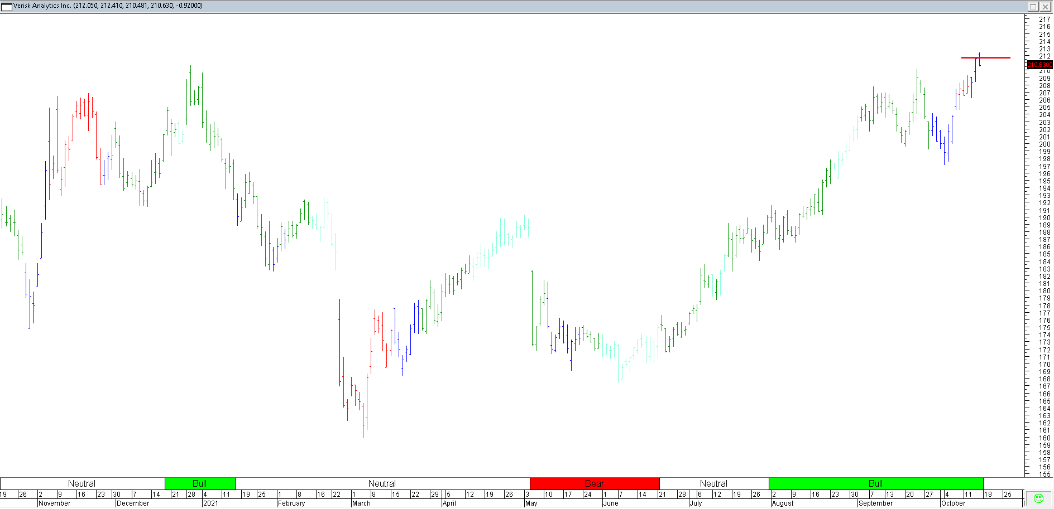Click the 217 value on price axis
Image resolution: width=1054 pixels, height=509 pixels.
coord(1045,20)
